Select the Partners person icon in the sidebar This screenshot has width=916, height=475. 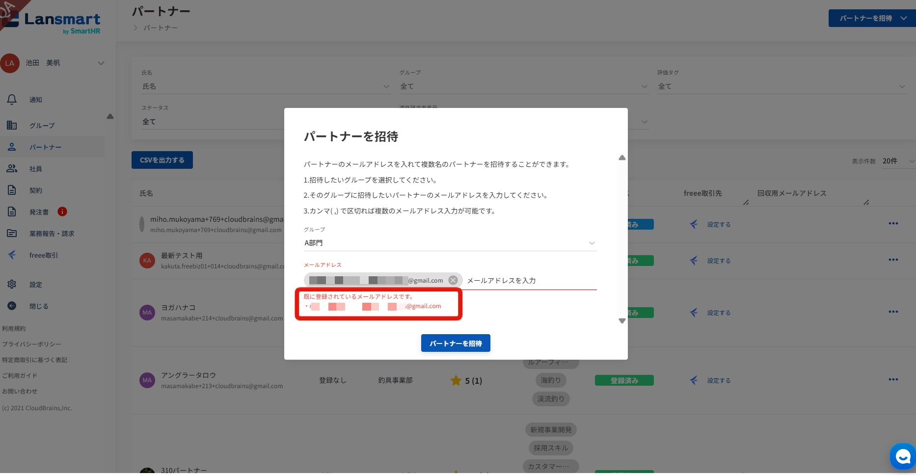point(12,147)
